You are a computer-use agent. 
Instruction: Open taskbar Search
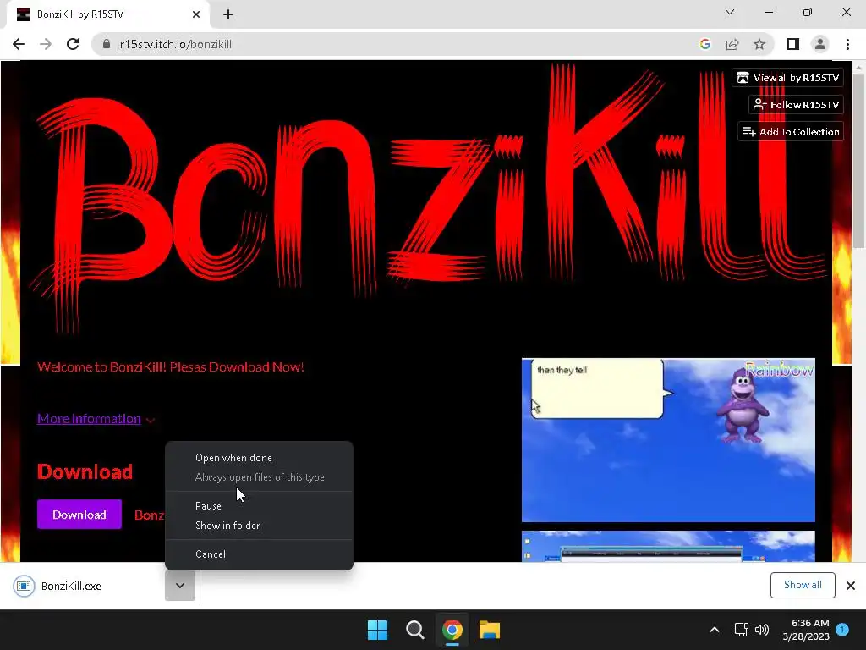[x=414, y=630]
